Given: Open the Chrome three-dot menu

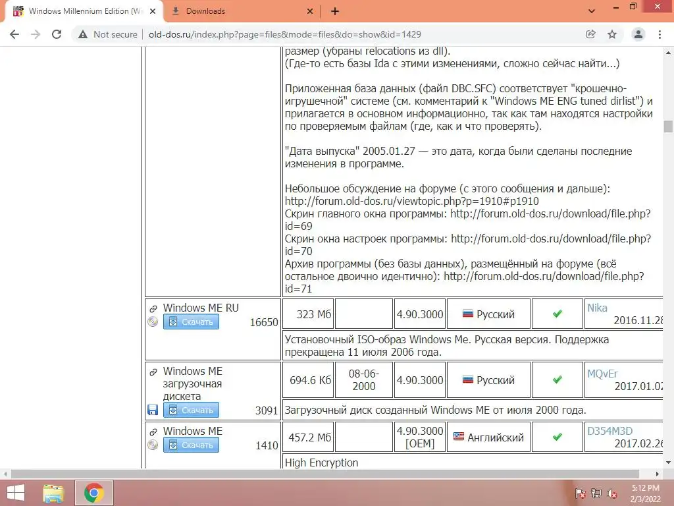Looking at the screenshot, I should (660, 34).
